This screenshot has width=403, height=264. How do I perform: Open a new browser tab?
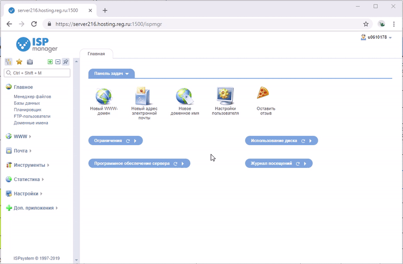pyautogui.click(x=105, y=11)
